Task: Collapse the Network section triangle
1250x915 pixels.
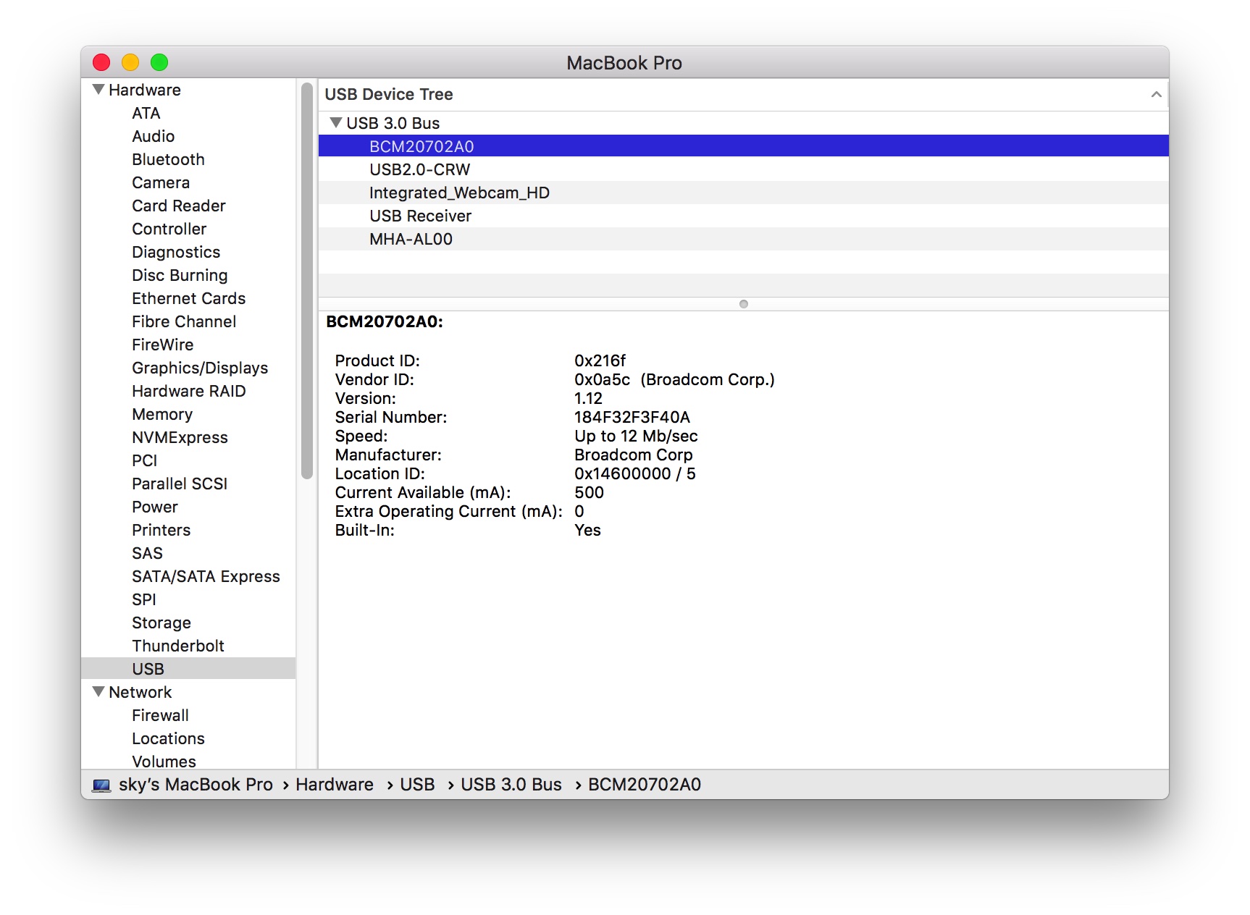Action: click(x=98, y=692)
